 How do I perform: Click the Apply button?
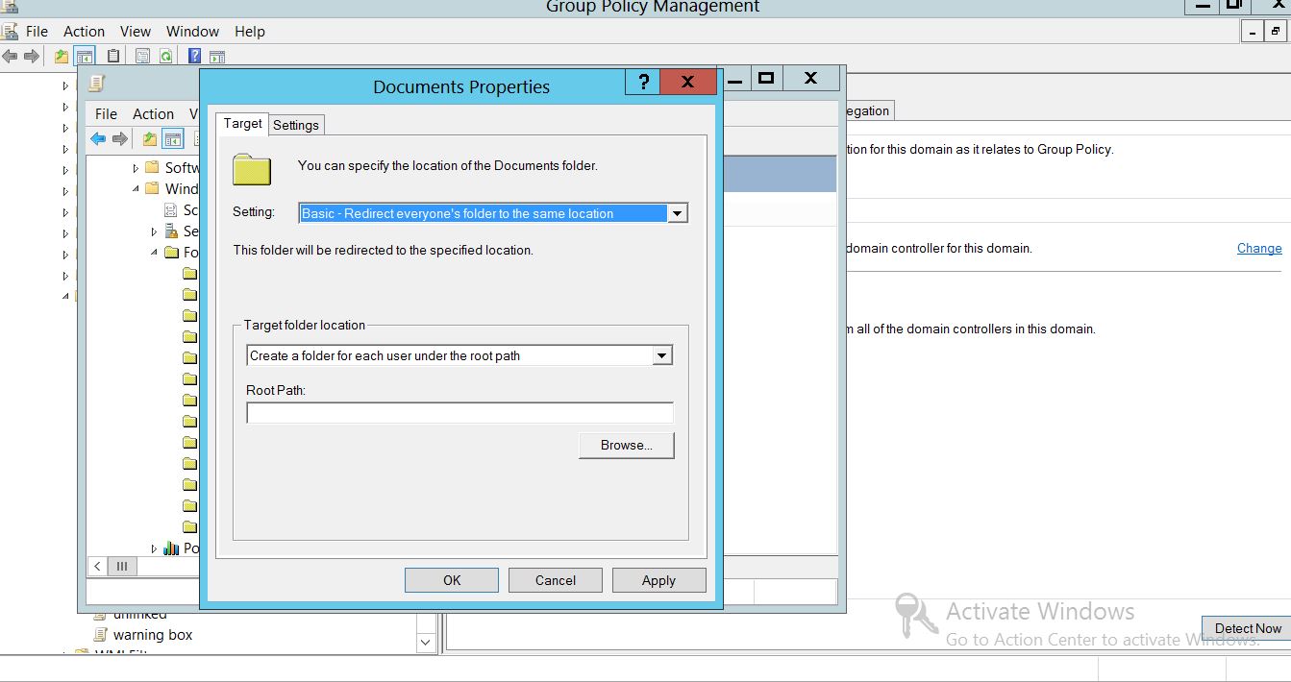coord(658,580)
